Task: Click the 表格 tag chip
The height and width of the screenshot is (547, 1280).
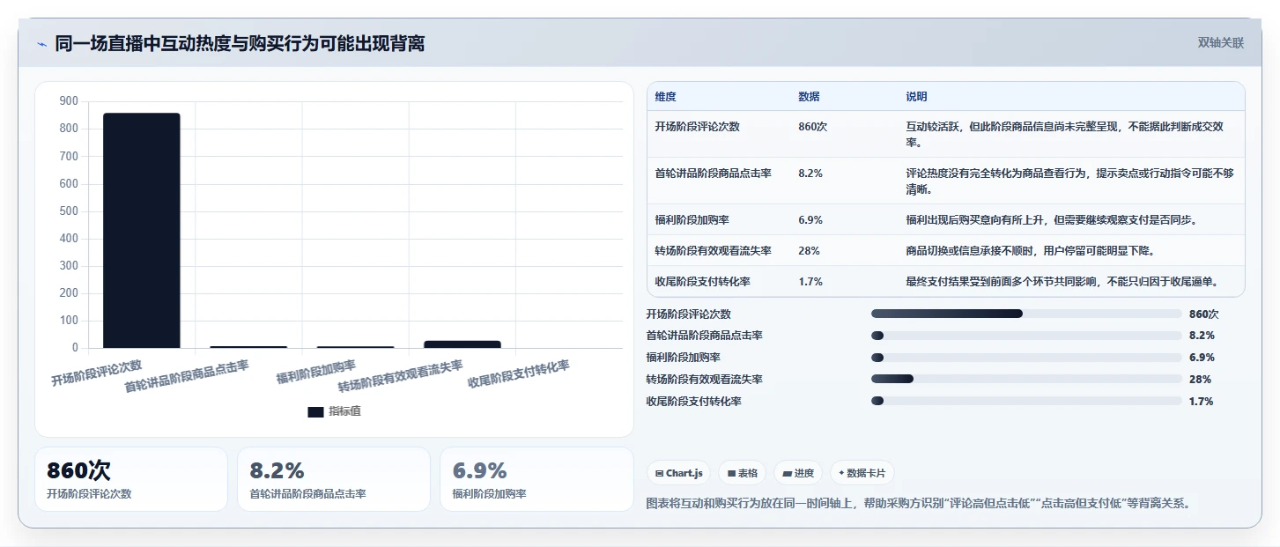Action: tap(742, 473)
